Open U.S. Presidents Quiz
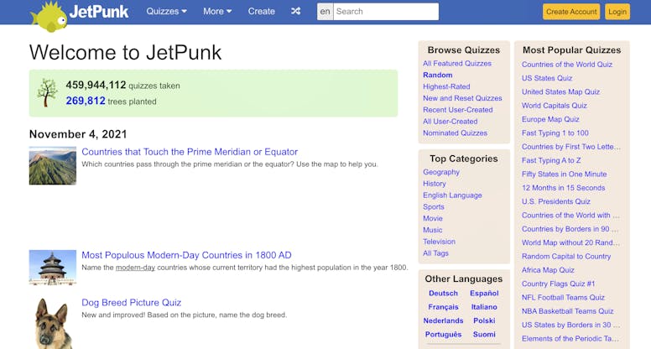 tap(556, 201)
